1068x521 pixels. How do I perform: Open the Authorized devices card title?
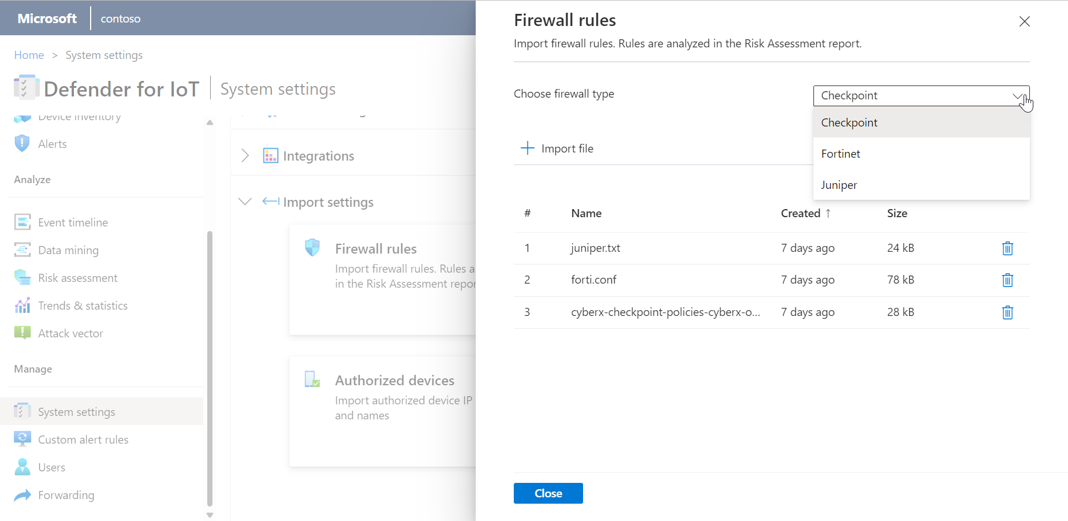coord(394,380)
